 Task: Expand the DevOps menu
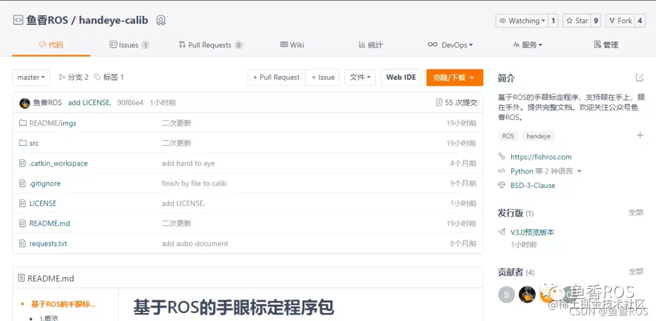[450, 45]
